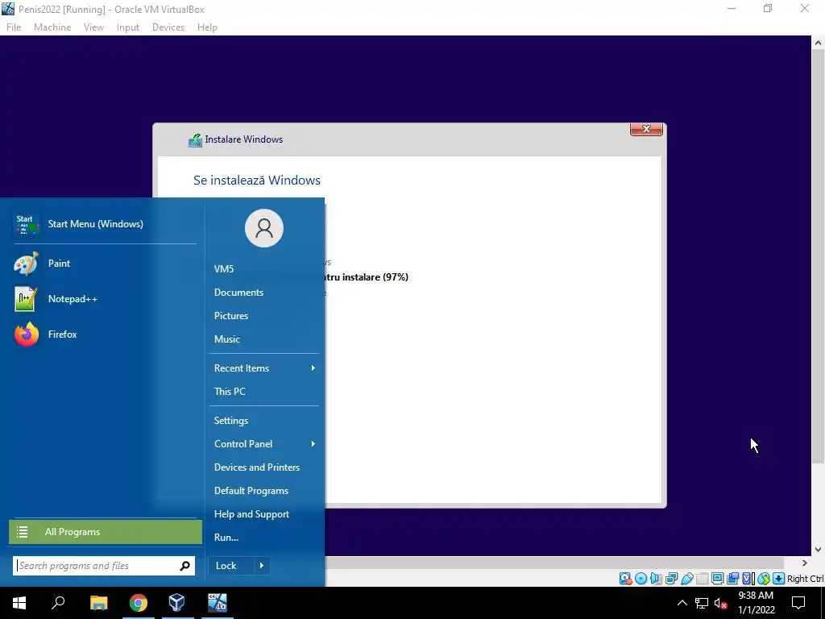This screenshot has width=825, height=619.
Task: Click keyboard capture arrow icon beside Right Ctrl
Action: pyautogui.click(x=779, y=579)
